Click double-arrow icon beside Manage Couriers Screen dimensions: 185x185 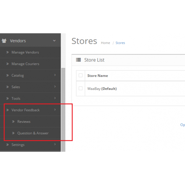[7, 64]
